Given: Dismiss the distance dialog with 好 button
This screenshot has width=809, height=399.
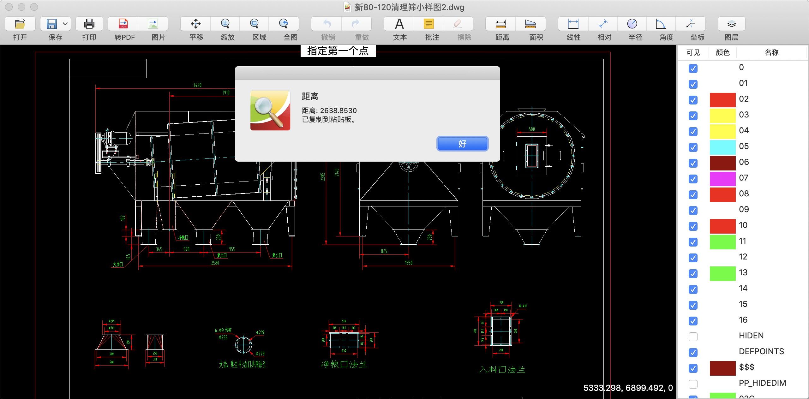Looking at the screenshot, I should (462, 144).
